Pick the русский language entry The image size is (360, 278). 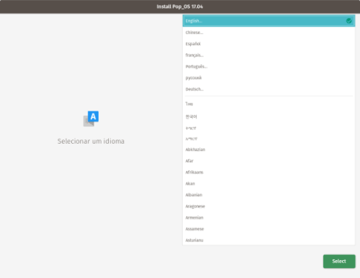pyautogui.click(x=269, y=78)
